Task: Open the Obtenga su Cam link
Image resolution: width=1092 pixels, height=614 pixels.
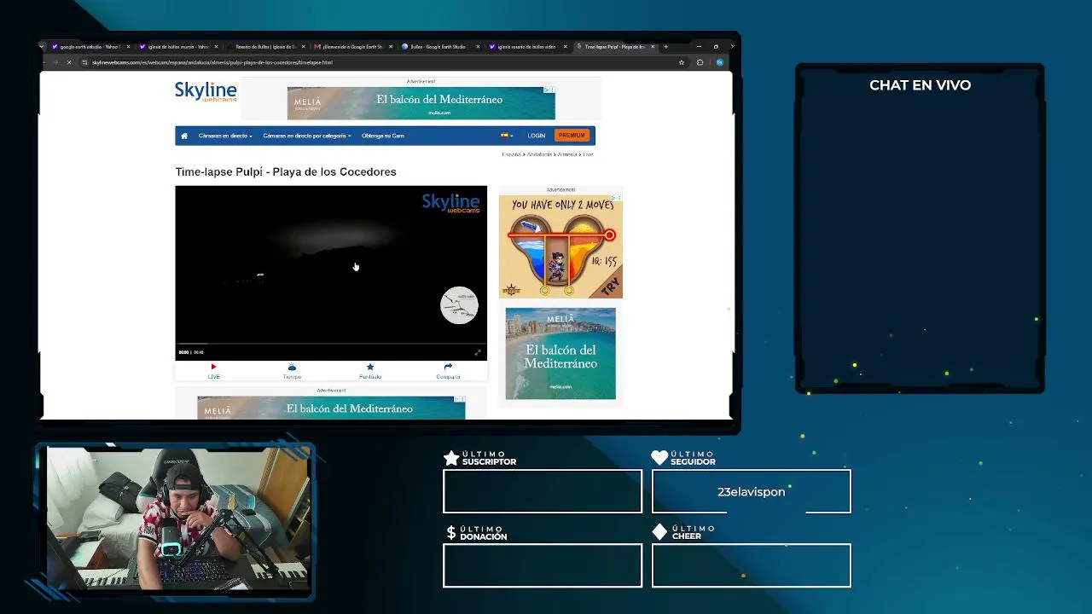Action: coord(383,136)
